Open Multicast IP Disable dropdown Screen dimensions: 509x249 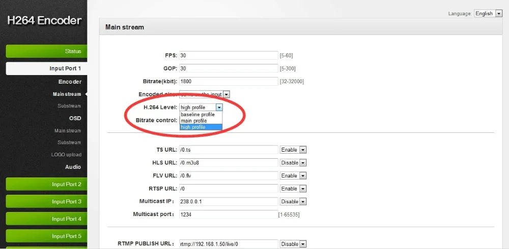coord(293,201)
